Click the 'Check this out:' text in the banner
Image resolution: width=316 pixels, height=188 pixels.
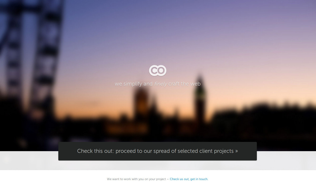click(96, 151)
